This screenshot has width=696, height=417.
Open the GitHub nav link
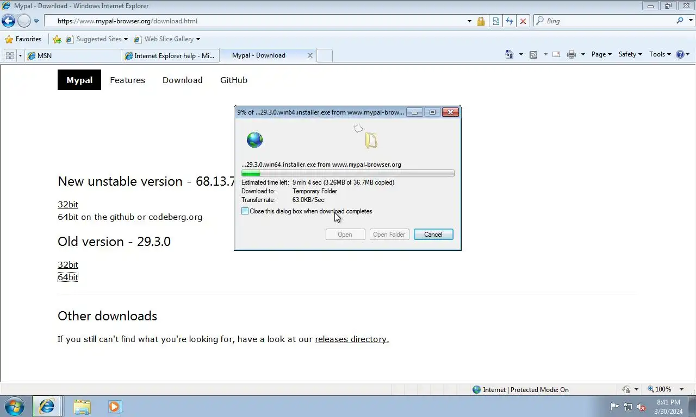[234, 80]
